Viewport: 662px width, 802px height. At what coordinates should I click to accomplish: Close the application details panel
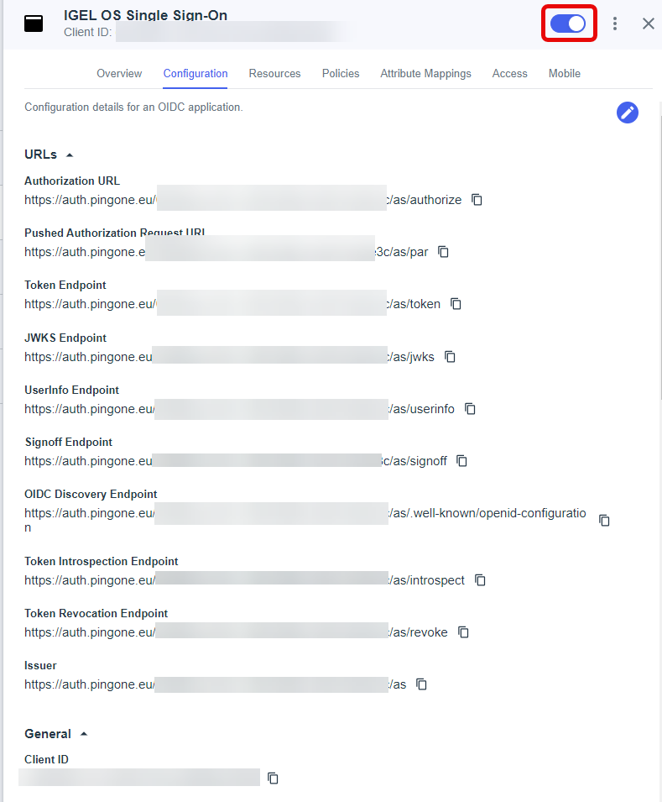coord(649,24)
